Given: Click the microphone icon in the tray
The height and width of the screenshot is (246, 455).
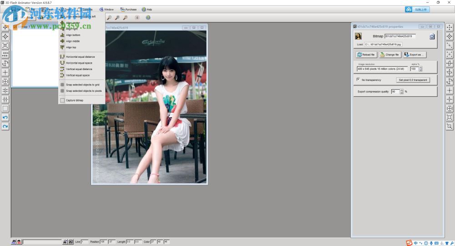Looking at the screenshot, I should tap(431, 243).
